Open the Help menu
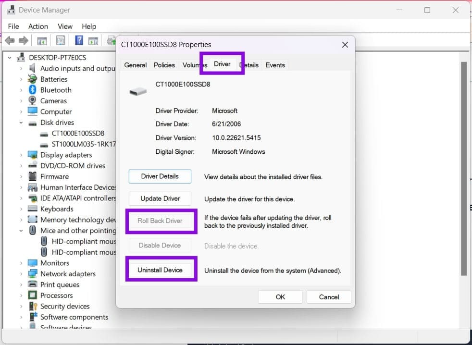 (x=89, y=26)
